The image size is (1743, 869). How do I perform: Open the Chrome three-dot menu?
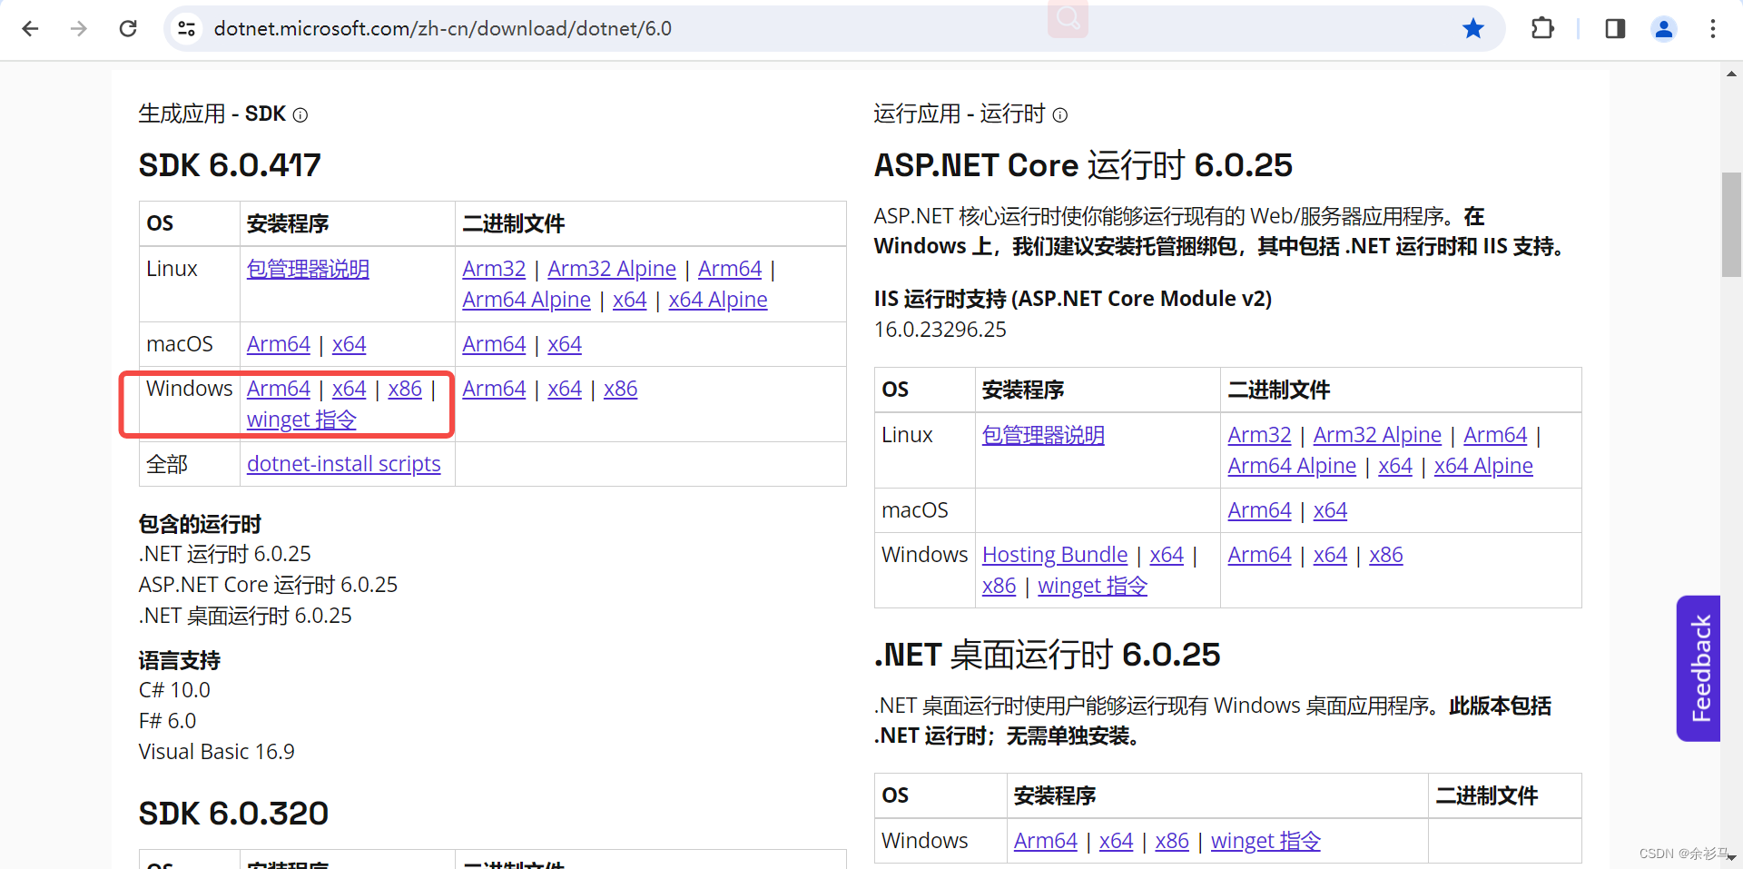point(1713,29)
